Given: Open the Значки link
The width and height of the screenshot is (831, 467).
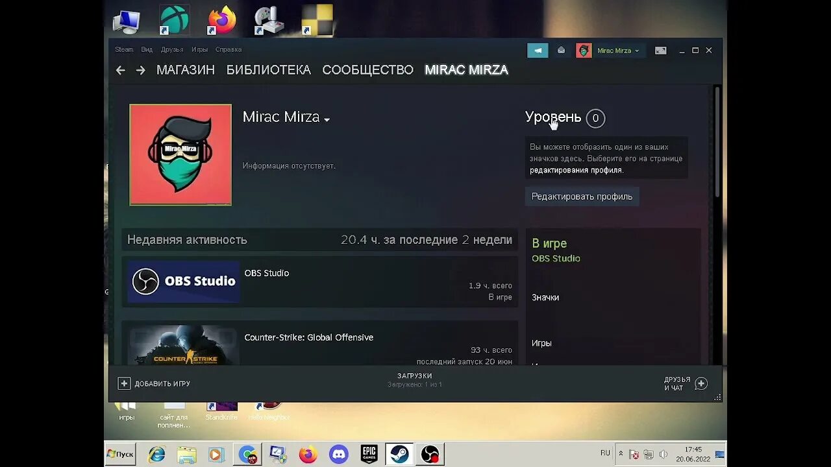Looking at the screenshot, I should (x=545, y=297).
